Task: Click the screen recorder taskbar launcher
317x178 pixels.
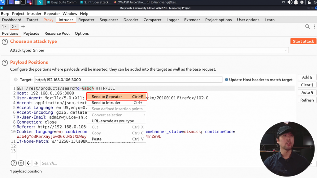Action: [29, 2]
